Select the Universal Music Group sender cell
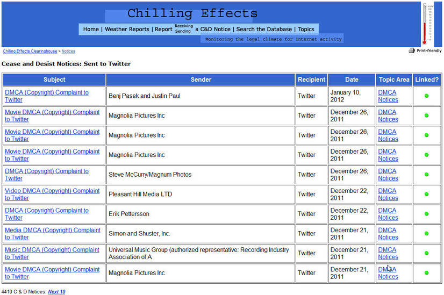 200,254
